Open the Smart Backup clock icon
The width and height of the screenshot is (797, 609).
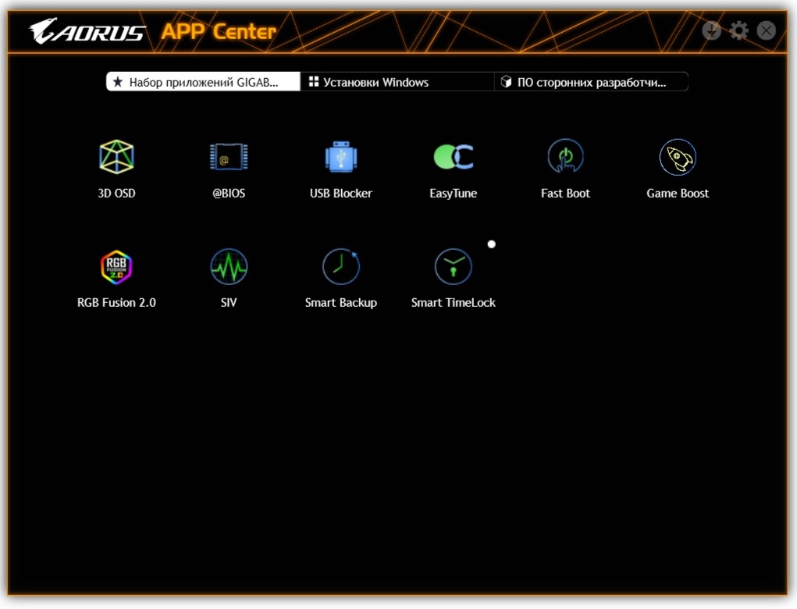[x=341, y=266]
